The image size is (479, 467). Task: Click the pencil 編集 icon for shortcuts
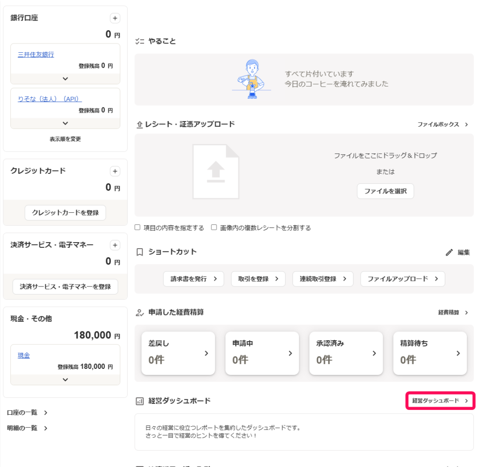click(449, 252)
